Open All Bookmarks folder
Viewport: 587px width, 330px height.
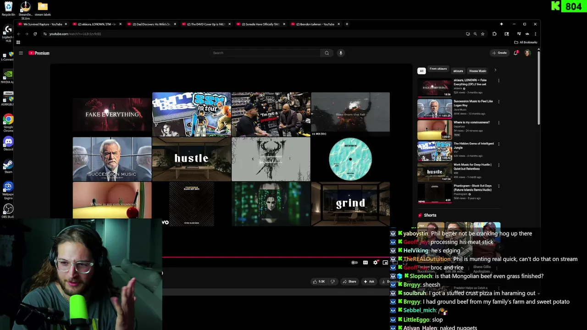click(526, 42)
